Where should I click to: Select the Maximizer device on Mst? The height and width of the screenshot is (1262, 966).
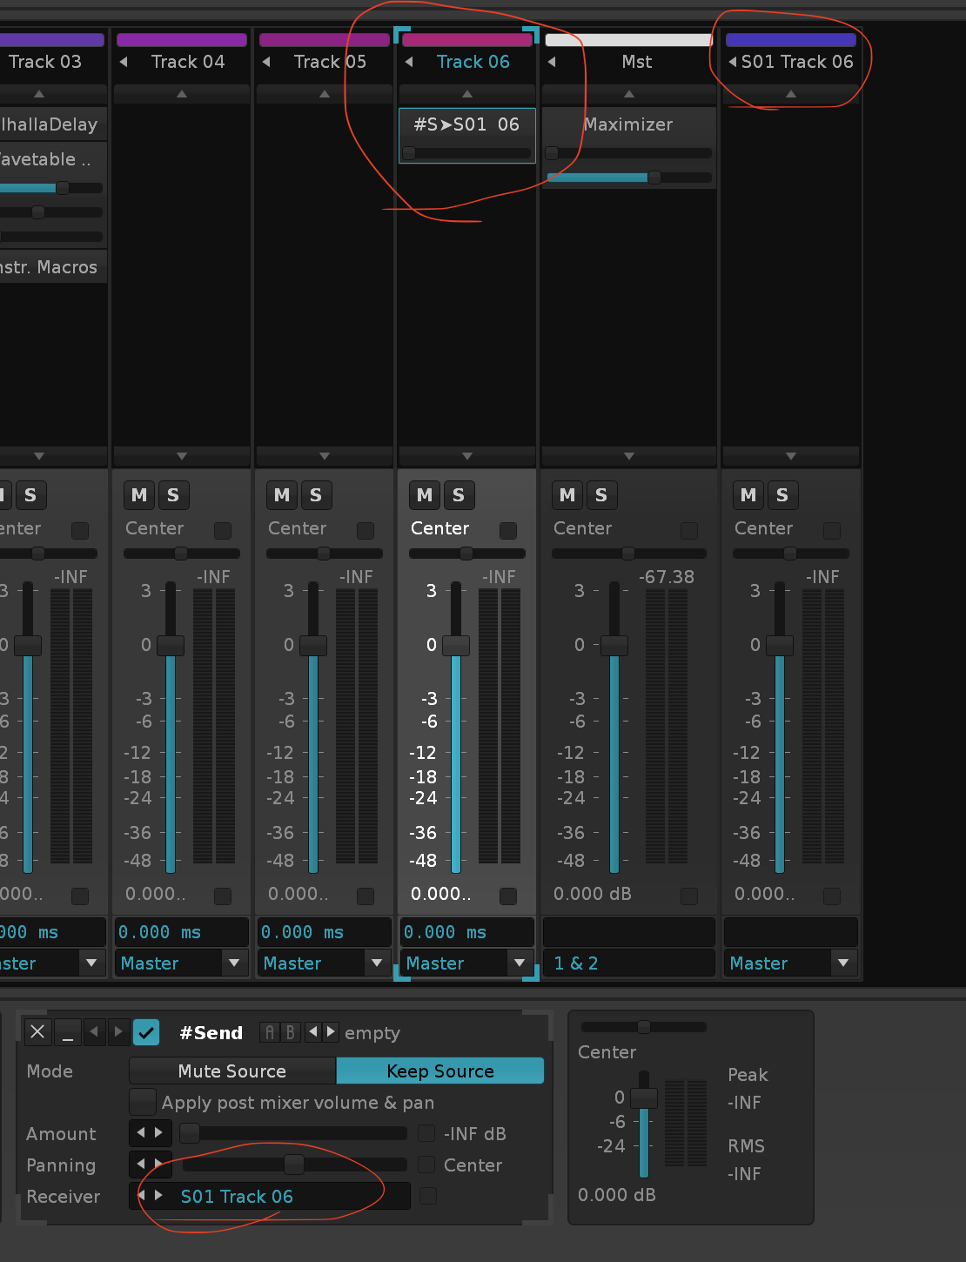point(627,124)
